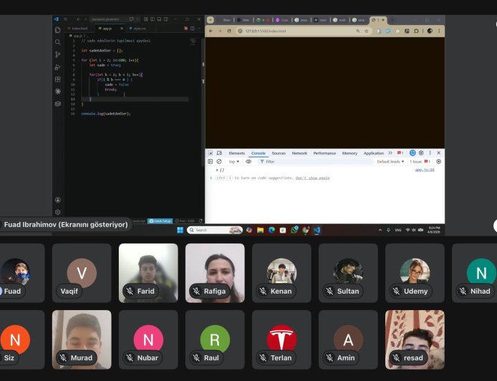
Task: Switch to the Elements tab in DevTools
Action: [237, 153]
